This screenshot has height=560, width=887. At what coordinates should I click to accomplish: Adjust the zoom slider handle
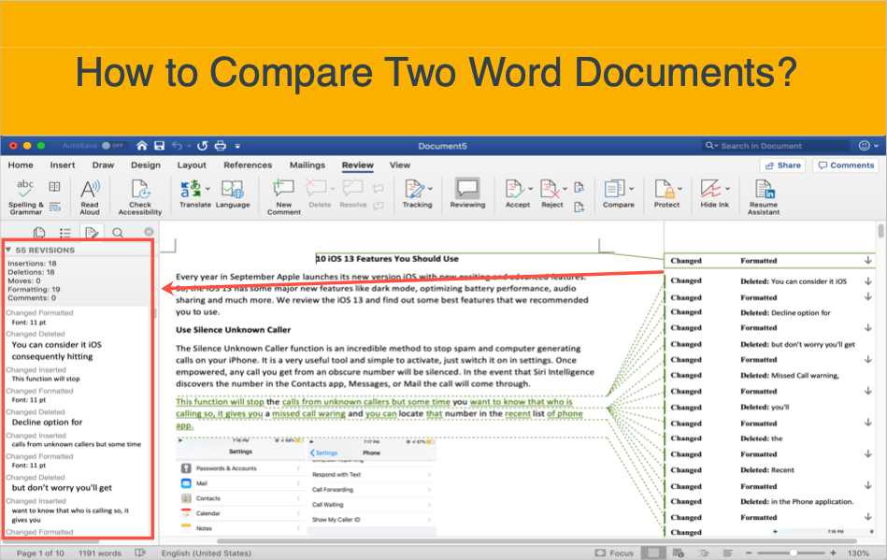794,553
